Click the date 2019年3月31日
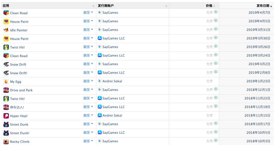276x145 pixels. point(258,30)
